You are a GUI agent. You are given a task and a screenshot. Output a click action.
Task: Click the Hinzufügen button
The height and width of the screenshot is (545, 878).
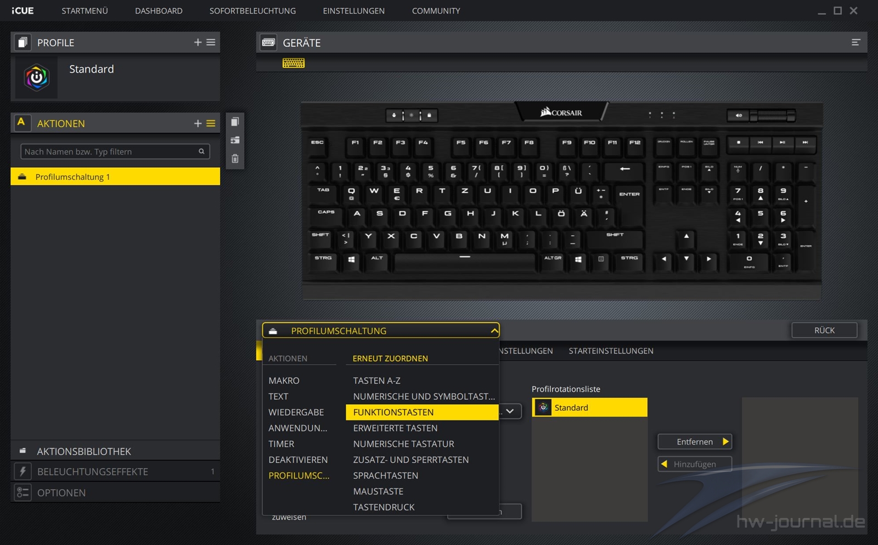point(695,464)
